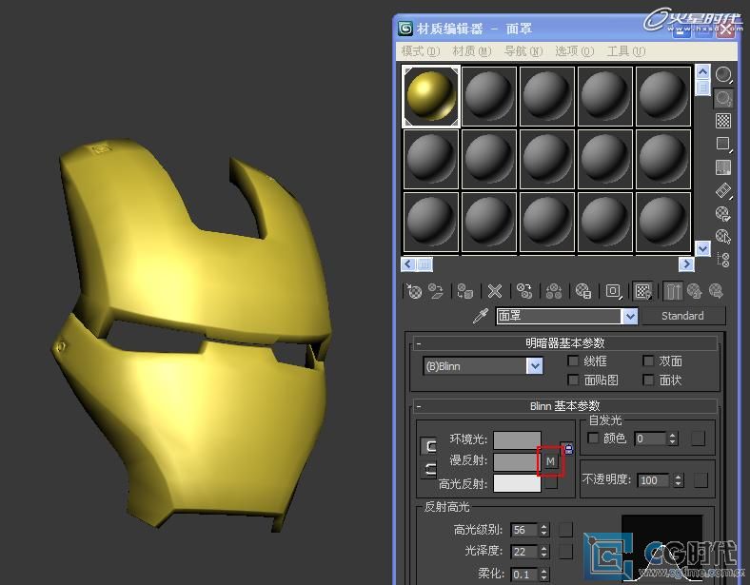Open the 导航(N) menu
The image size is (750, 585).
pyautogui.click(x=523, y=51)
